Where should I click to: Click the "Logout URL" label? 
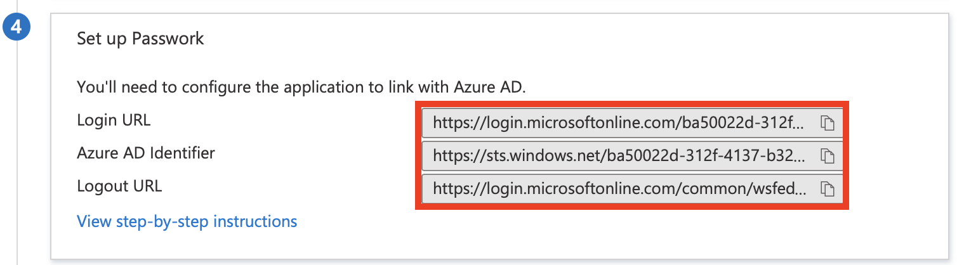coord(119,186)
